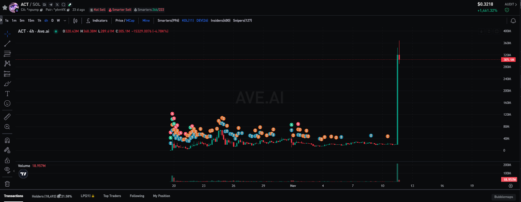This screenshot has width=521, height=202.
Task: Switch chart to MCap display
Action: tap(130, 21)
